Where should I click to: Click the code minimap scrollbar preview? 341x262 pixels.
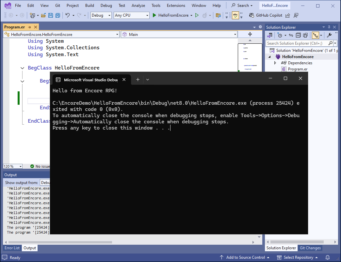click(x=250, y=57)
